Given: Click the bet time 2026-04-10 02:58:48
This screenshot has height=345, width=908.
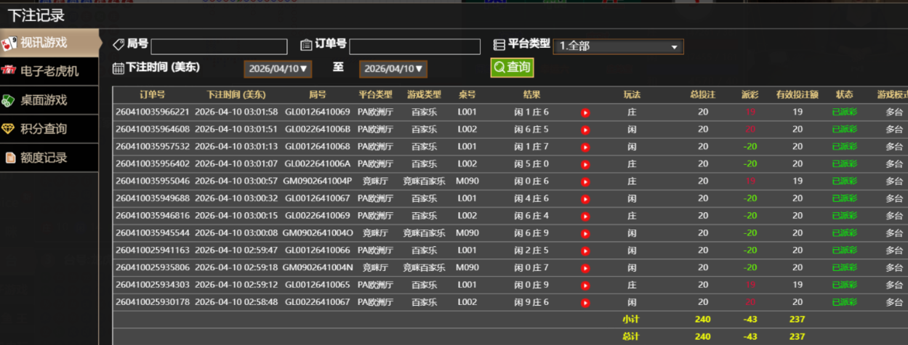Looking at the screenshot, I should [x=236, y=302].
